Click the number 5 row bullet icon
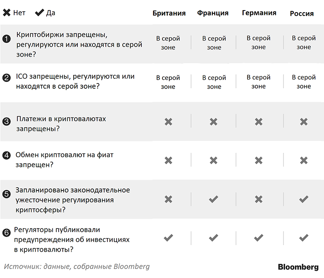The height and width of the screenshot is (278, 324). pyautogui.click(x=6, y=194)
